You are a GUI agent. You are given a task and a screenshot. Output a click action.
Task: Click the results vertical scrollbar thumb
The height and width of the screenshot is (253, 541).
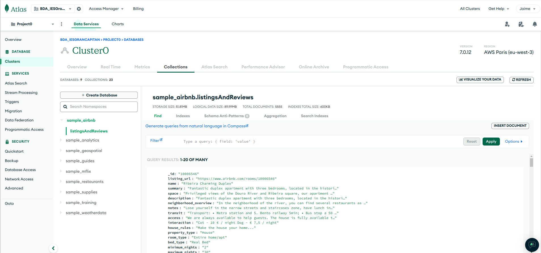pos(531,163)
